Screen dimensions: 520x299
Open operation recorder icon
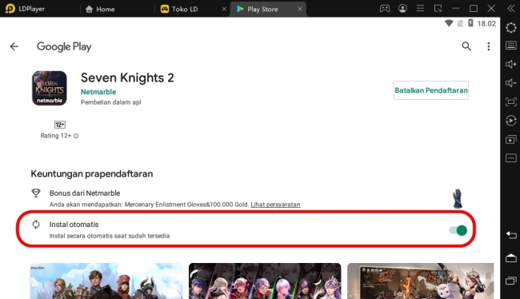(510, 121)
